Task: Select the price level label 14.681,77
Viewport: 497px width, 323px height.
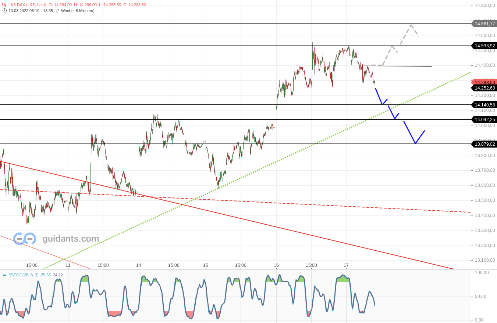Action: click(484, 23)
